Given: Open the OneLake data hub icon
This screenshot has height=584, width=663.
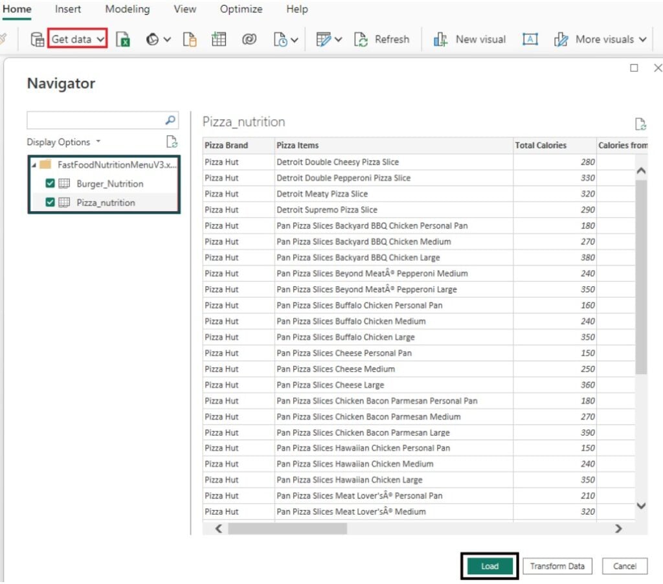Looking at the screenshot, I should pyautogui.click(x=152, y=39).
